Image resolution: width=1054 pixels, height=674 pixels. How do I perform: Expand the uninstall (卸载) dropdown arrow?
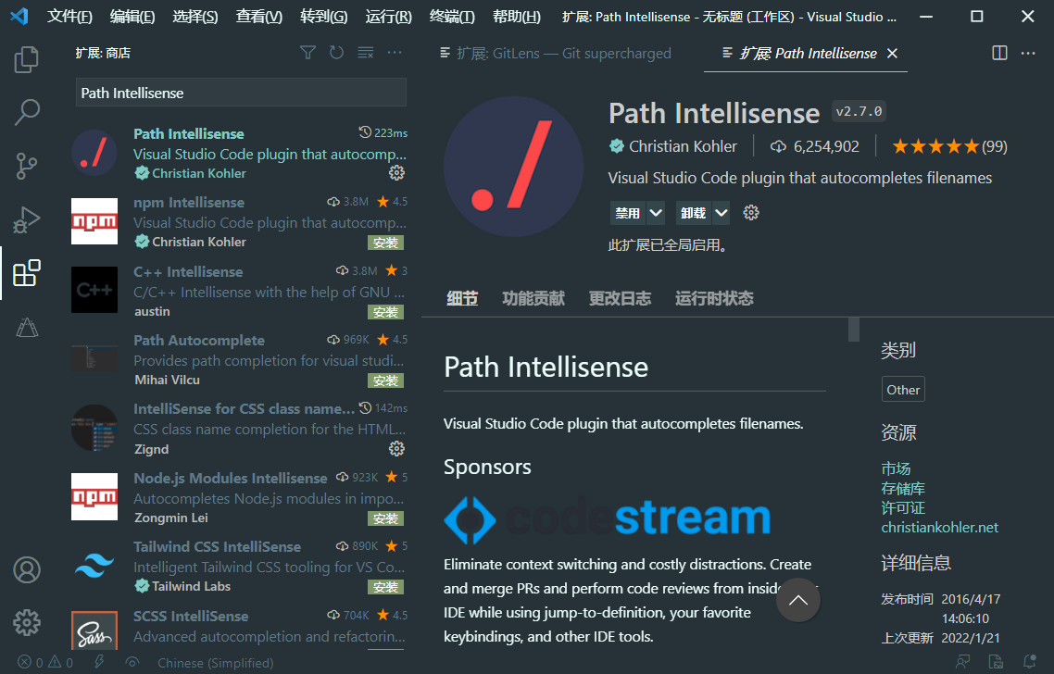point(721,213)
